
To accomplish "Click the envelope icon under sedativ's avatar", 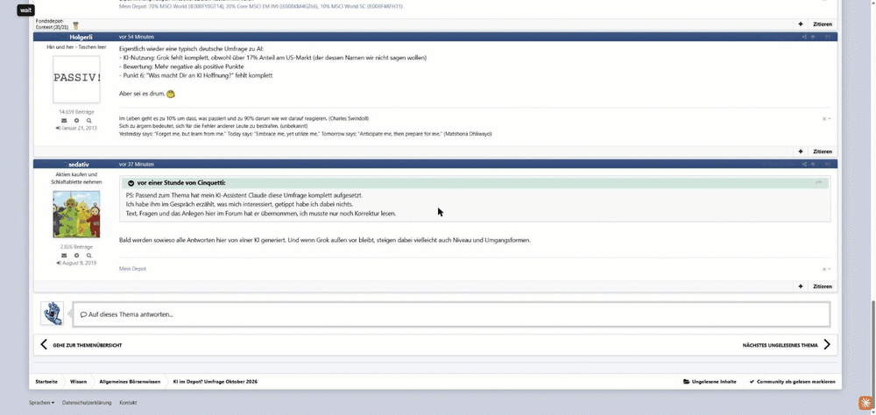I will coord(64,256).
